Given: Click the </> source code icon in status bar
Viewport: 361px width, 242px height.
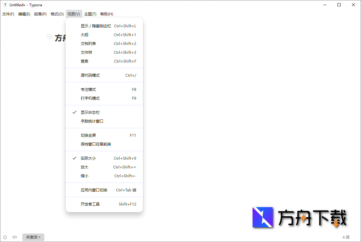Looking at the screenshot, I should point(14,237).
